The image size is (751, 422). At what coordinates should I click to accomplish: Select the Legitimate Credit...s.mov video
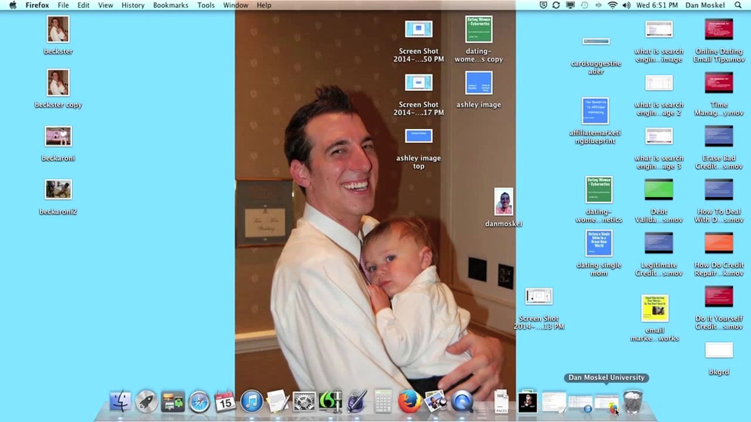[x=659, y=243]
